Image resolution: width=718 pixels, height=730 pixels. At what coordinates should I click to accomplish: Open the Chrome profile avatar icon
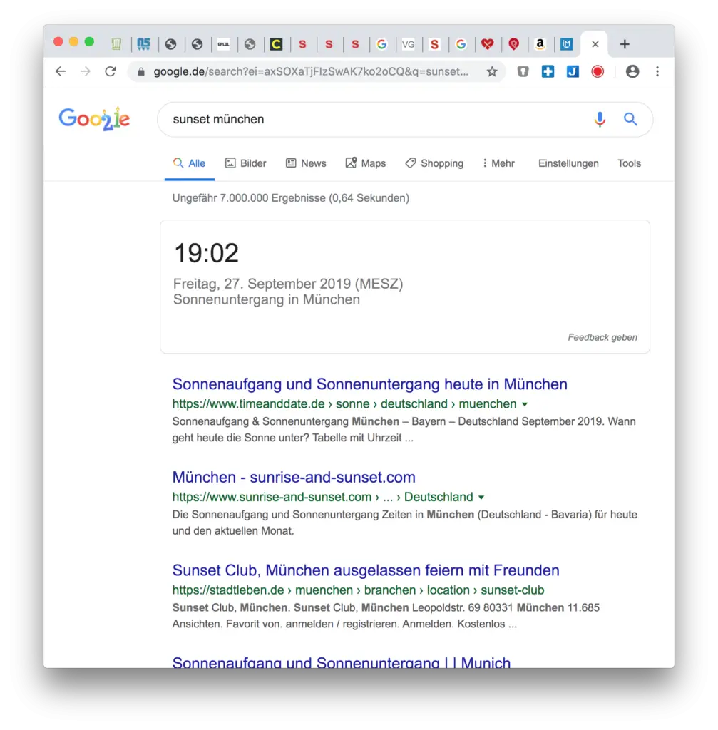pyautogui.click(x=632, y=71)
